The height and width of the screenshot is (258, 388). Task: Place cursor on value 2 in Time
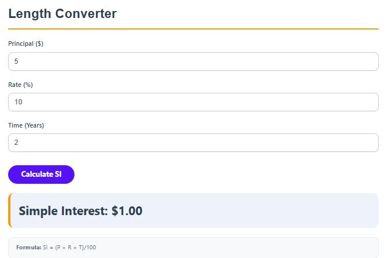[x=16, y=143]
